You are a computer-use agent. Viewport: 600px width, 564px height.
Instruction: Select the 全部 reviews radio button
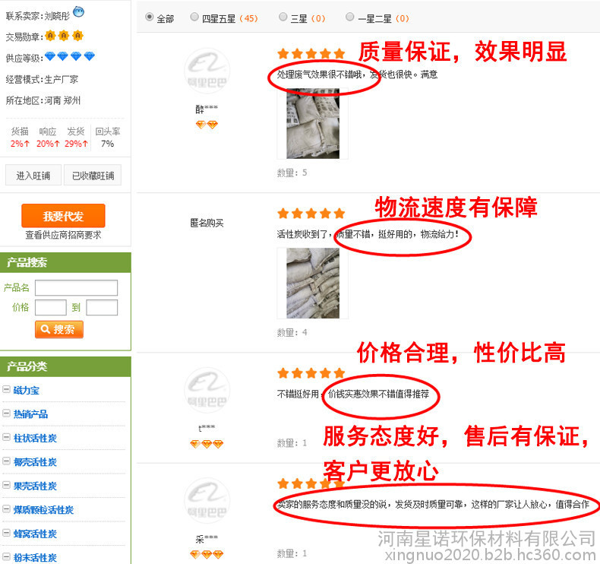click(x=150, y=17)
